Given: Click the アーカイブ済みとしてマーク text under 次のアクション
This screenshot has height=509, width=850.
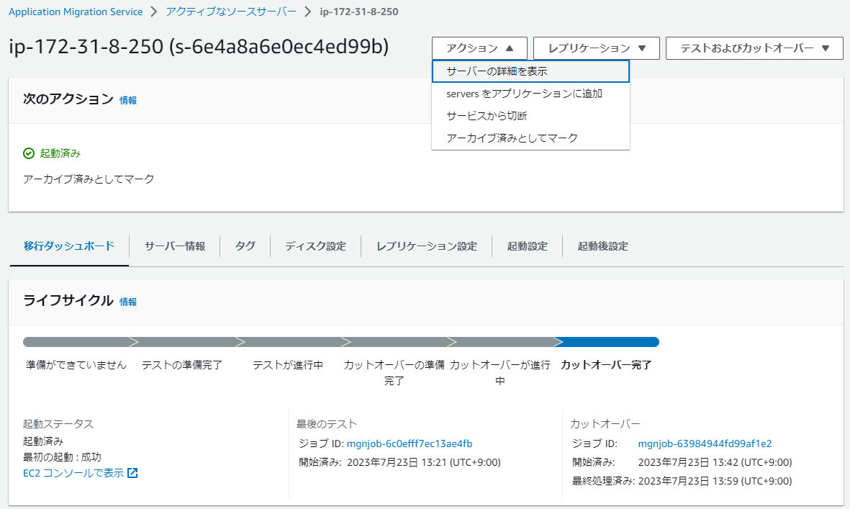Looking at the screenshot, I should [x=89, y=179].
